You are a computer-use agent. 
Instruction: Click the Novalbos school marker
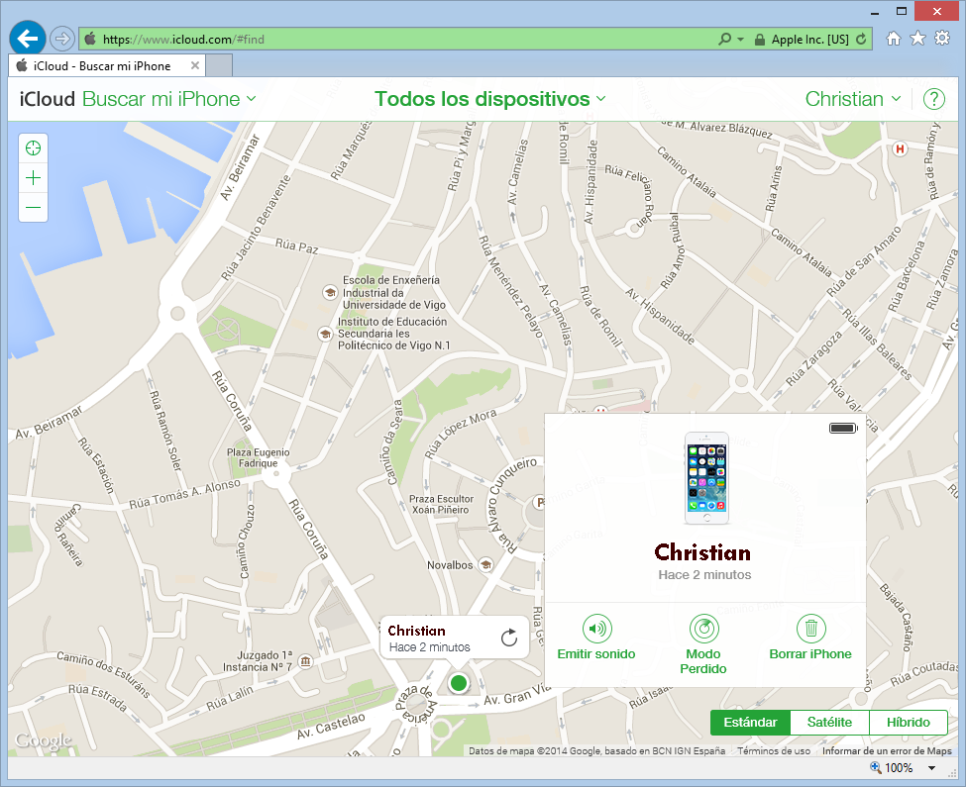click(485, 564)
